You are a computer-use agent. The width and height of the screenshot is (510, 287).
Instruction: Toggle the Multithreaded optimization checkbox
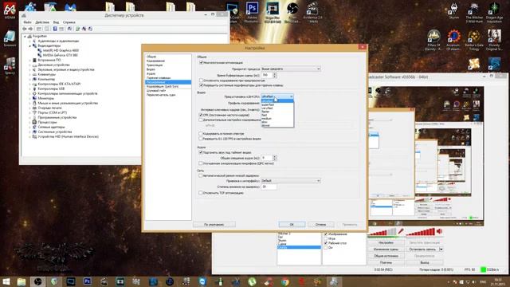[x=201, y=62]
